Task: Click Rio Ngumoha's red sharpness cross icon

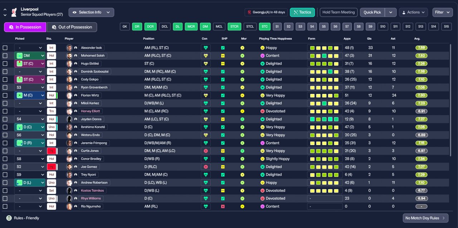Action: pyautogui.click(x=223, y=207)
